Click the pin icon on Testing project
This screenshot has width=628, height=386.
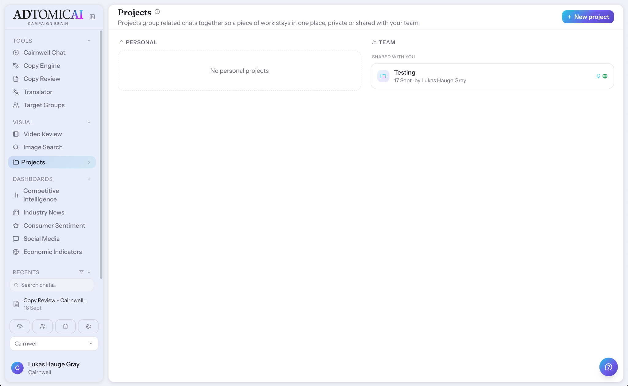[598, 76]
